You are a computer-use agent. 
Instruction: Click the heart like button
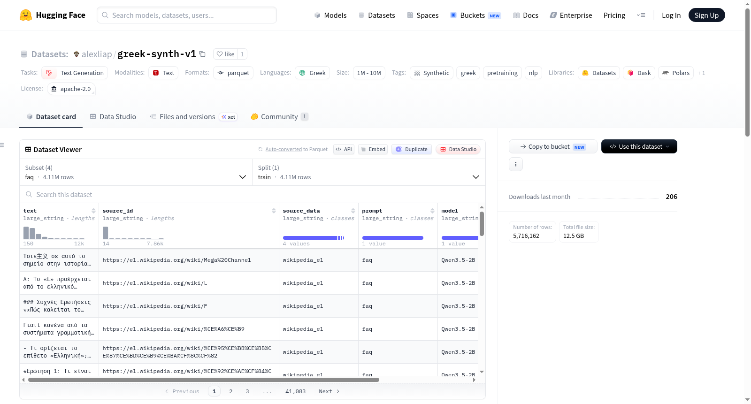tap(225, 54)
